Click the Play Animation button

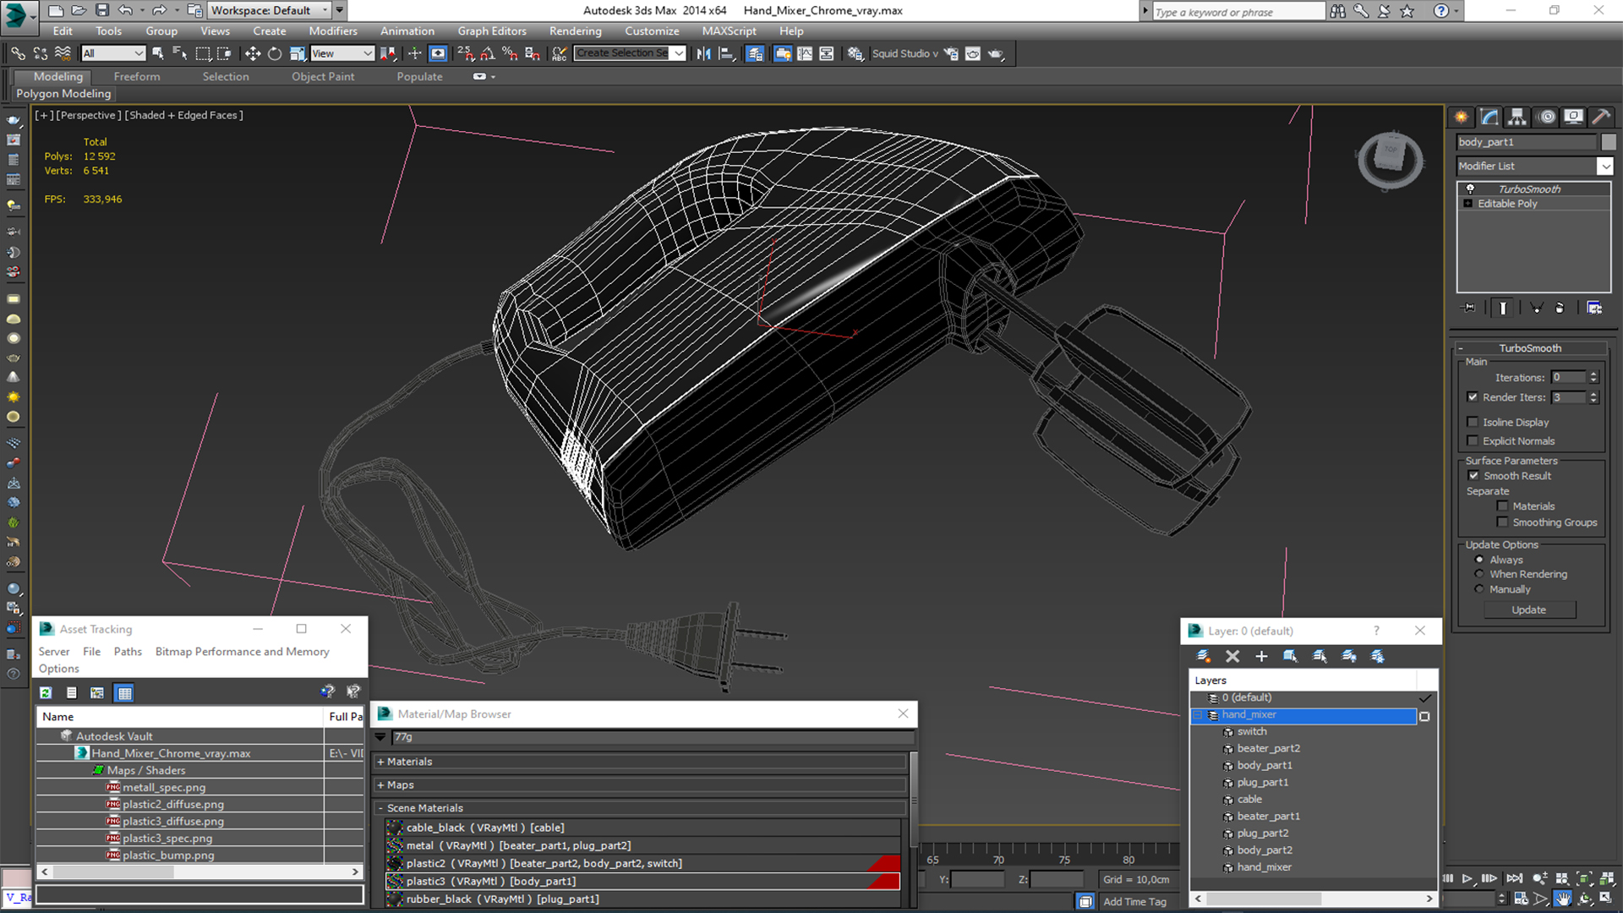1468,879
